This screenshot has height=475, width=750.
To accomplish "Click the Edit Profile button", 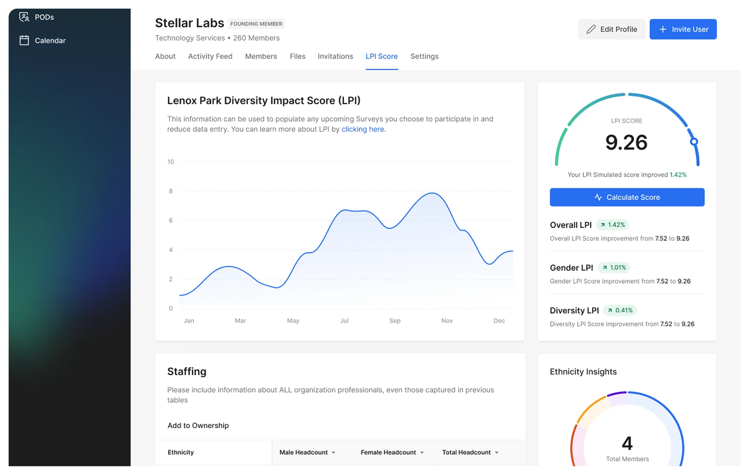I will tap(611, 29).
